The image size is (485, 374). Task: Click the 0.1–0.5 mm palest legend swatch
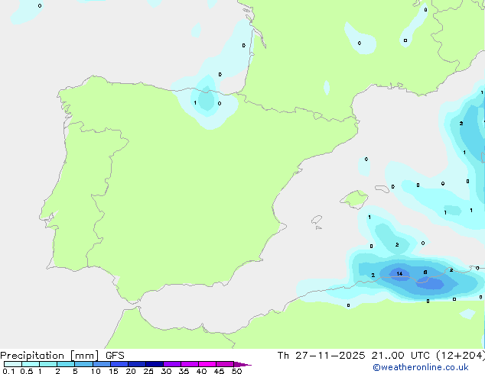click(x=13, y=364)
